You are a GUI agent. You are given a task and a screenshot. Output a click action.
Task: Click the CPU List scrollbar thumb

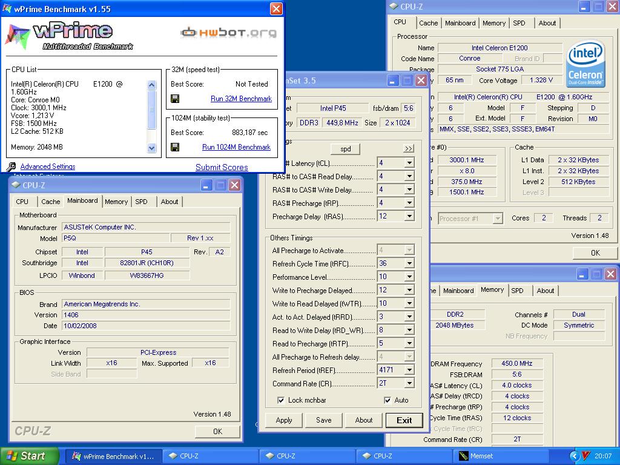[152, 109]
